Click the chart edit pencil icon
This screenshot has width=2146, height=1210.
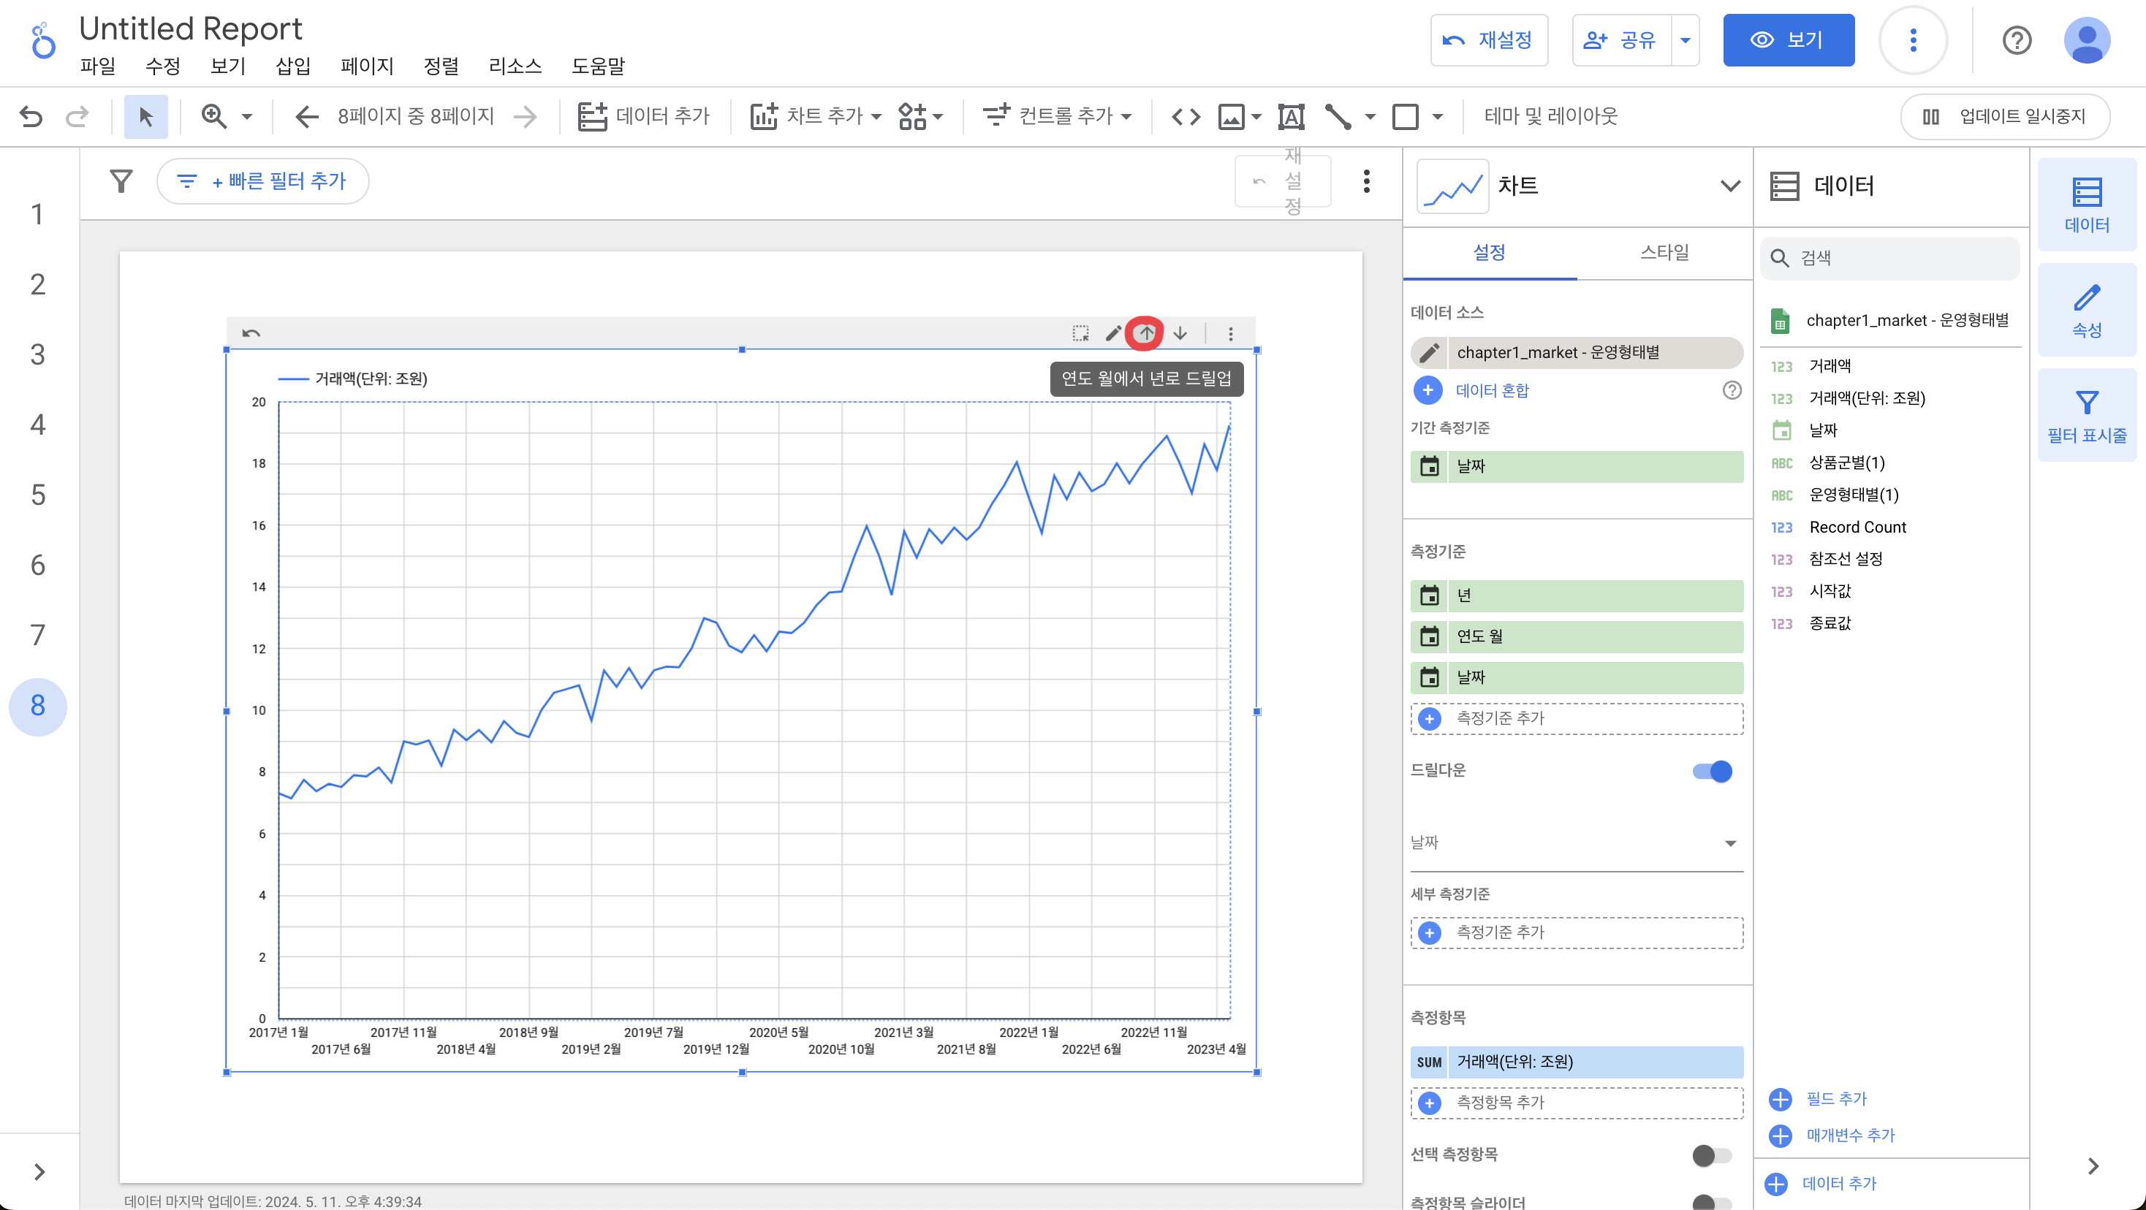[x=1112, y=333]
